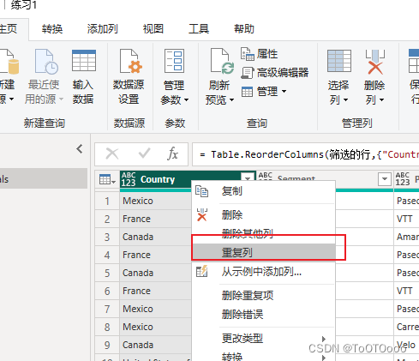Open the Segment column filter dropdown
Image resolution: width=419 pixels, height=361 pixels.
[x=385, y=179]
